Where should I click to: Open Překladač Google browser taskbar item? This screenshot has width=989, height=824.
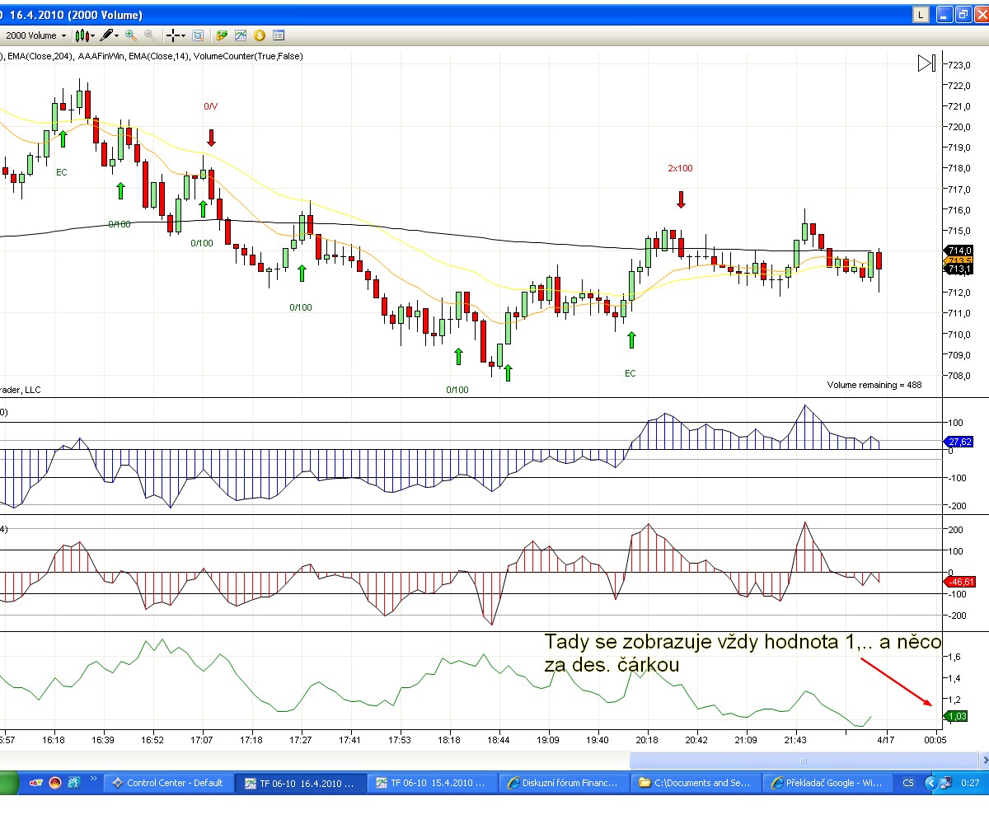click(828, 783)
